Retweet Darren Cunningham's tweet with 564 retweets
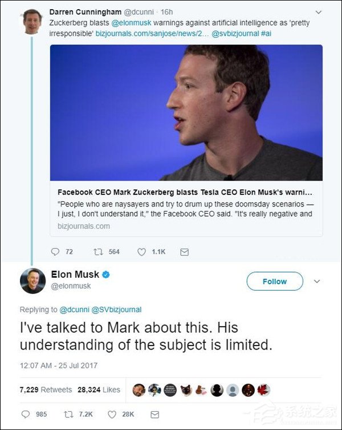342x430 pixels. pyautogui.click(x=98, y=251)
